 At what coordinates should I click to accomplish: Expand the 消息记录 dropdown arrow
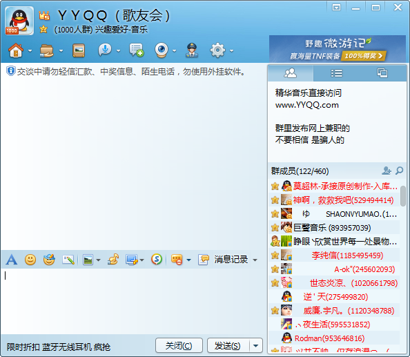click(255, 260)
